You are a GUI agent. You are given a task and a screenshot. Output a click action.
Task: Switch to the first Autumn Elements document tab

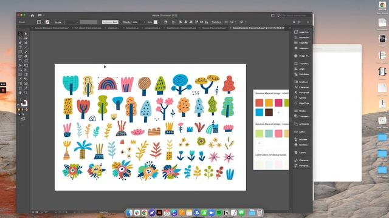[52, 28]
